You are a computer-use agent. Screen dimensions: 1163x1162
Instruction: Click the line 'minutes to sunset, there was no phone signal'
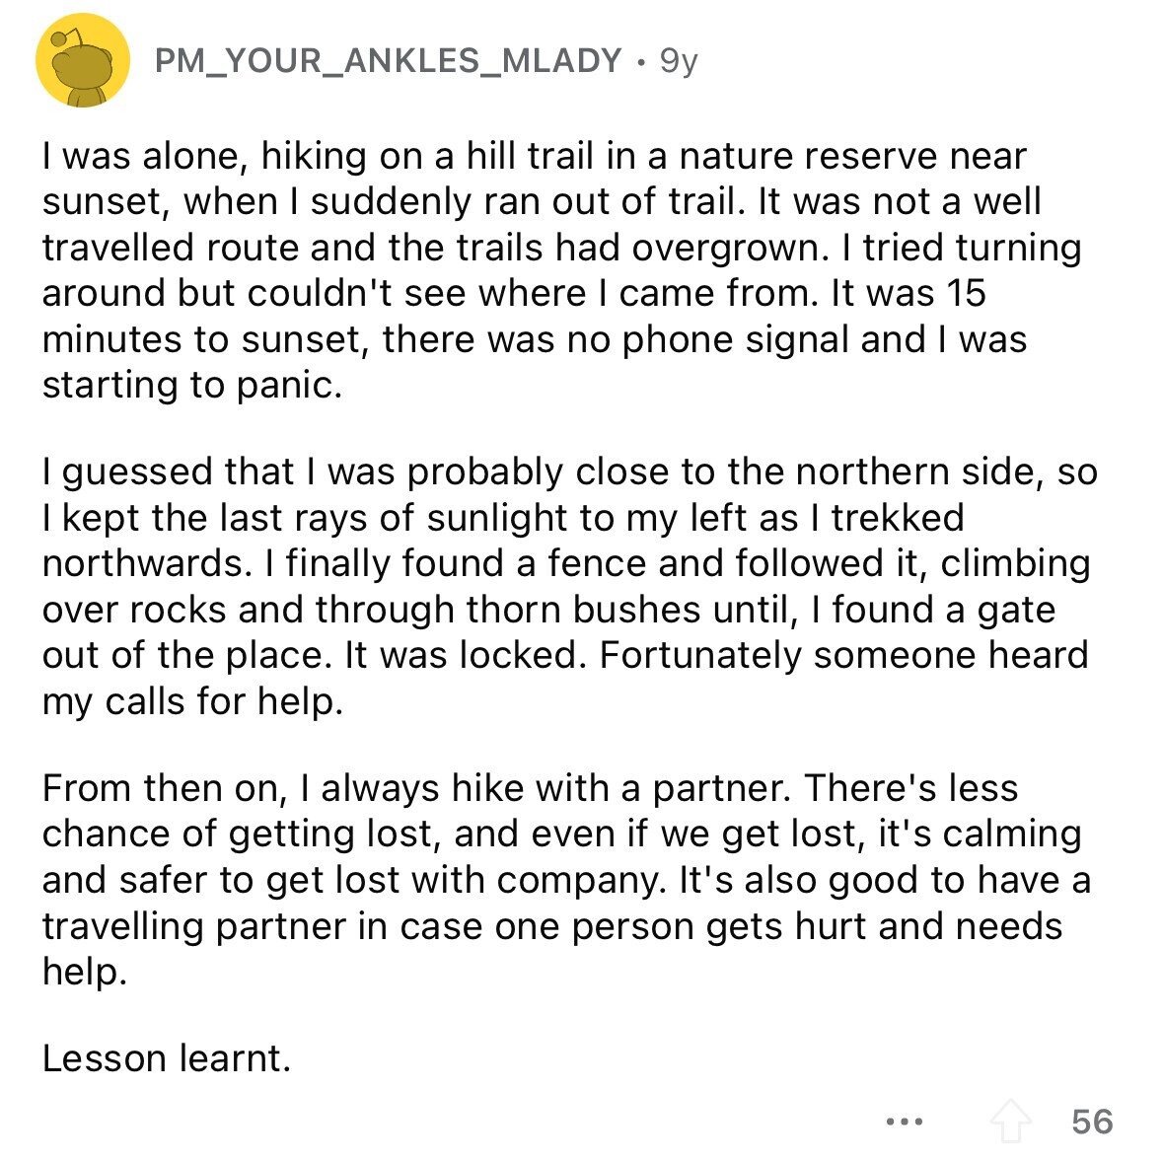(535, 339)
